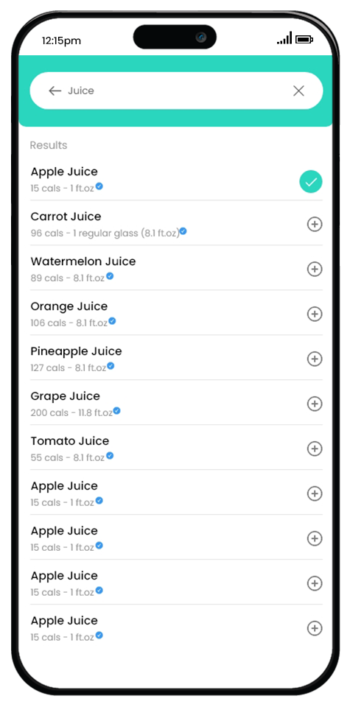Open Carrot Juice result details
This screenshot has height=707, width=350.
tap(176, 224)
